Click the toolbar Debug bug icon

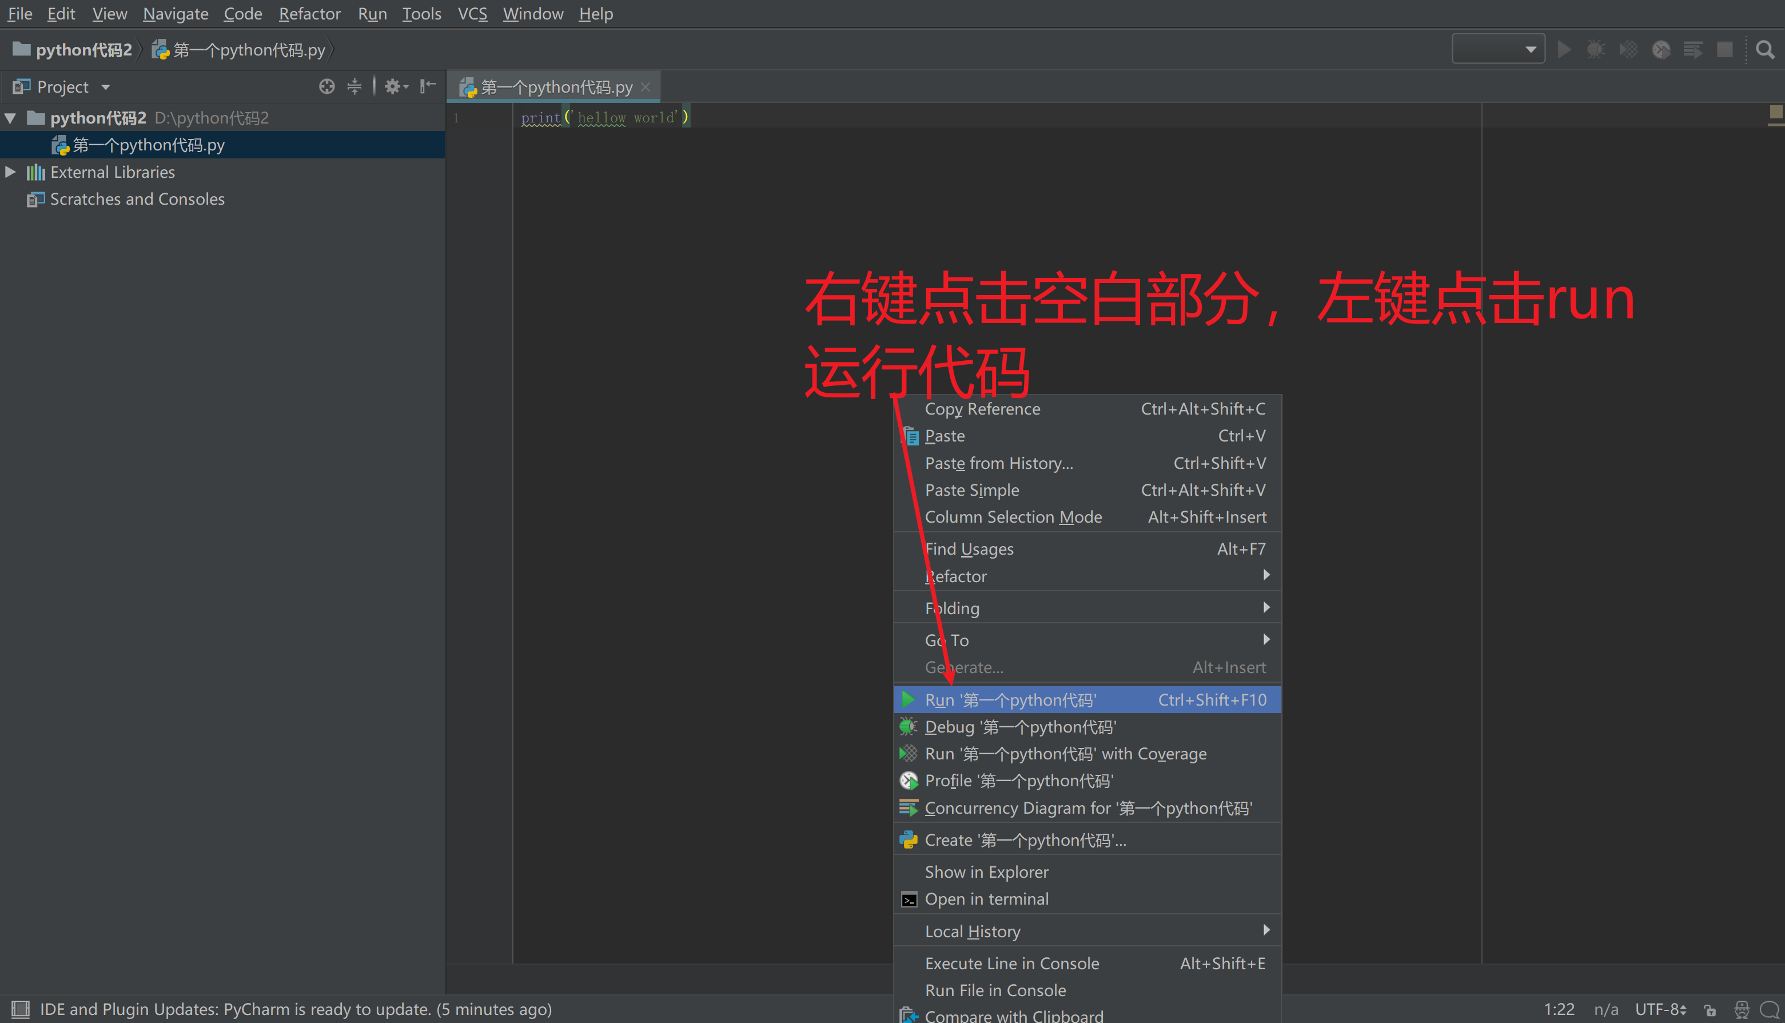pos(1595,49)
